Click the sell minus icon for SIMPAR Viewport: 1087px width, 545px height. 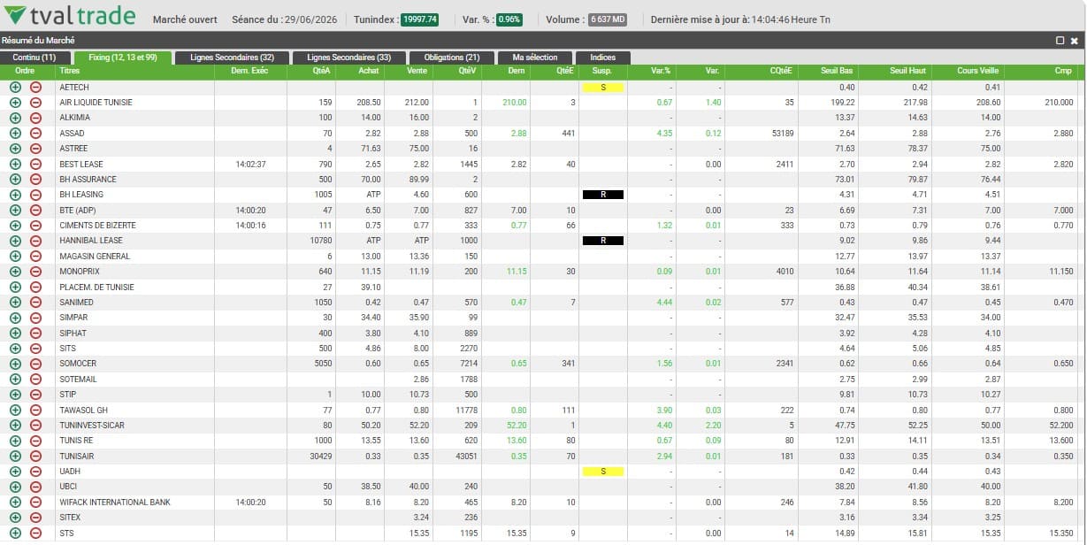click(x=35, y=318)
